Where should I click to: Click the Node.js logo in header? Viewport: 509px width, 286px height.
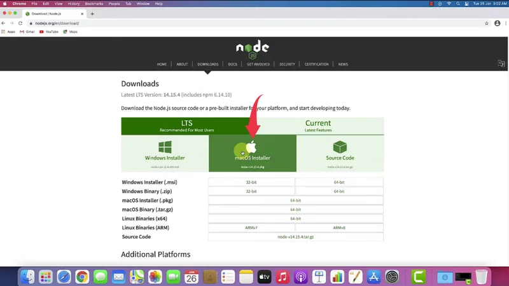[253, 50]
